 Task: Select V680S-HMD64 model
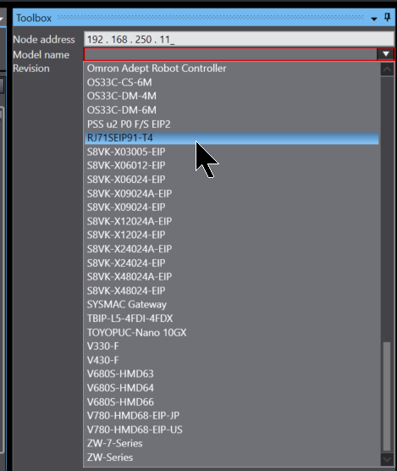(x=232, y=388)
